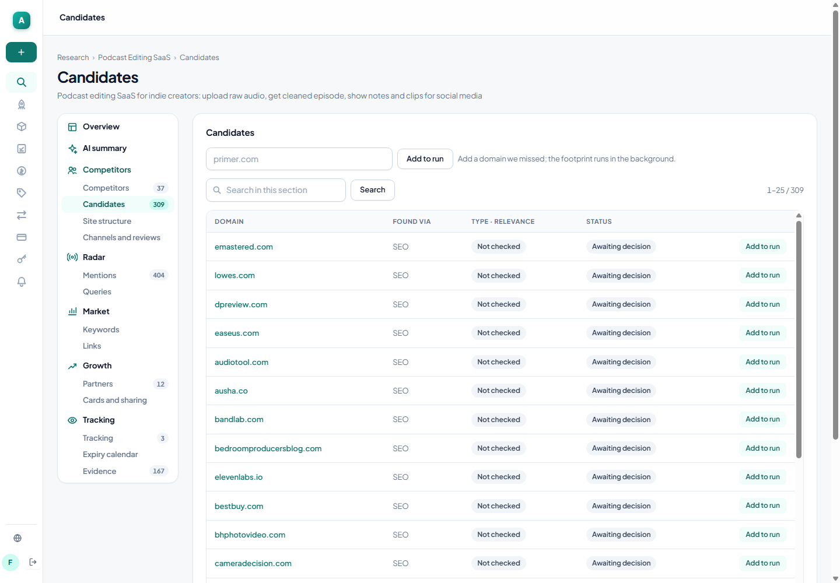Click the Competitors people icon
This screenshot has height=583, width=840.
click(x=72, y=170)
